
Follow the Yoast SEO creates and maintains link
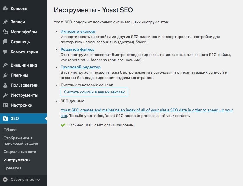(147, 113)
